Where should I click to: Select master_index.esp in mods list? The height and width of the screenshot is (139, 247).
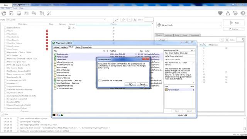(63, 78)
